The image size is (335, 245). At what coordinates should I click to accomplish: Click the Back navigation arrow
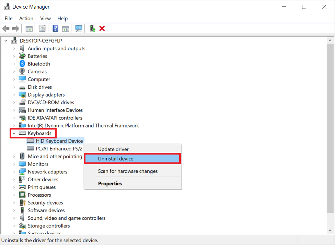6,28
